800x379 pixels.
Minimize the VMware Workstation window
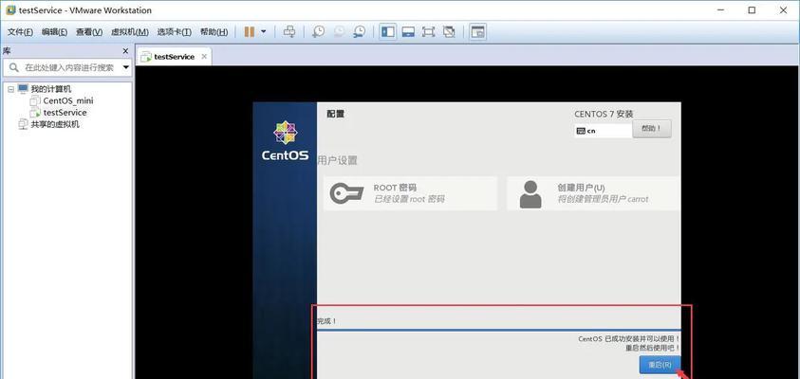click(720, 10)
